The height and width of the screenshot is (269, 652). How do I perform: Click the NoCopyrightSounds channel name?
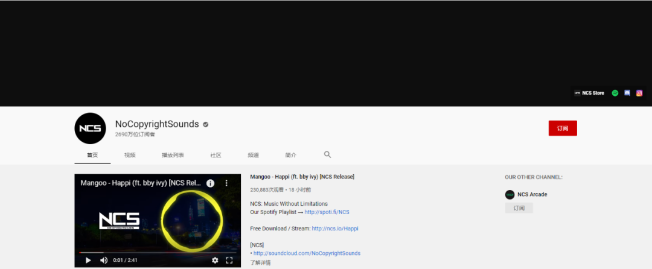click(157, 124)
